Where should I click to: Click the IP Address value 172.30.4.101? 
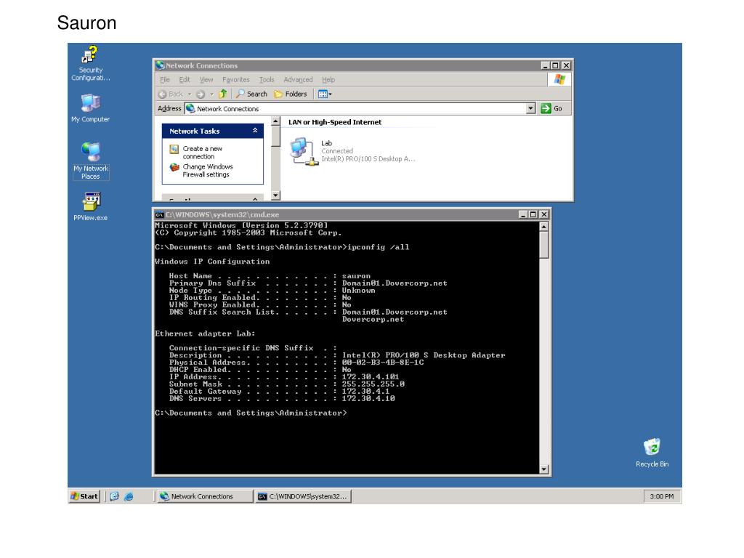coord(371,377)
